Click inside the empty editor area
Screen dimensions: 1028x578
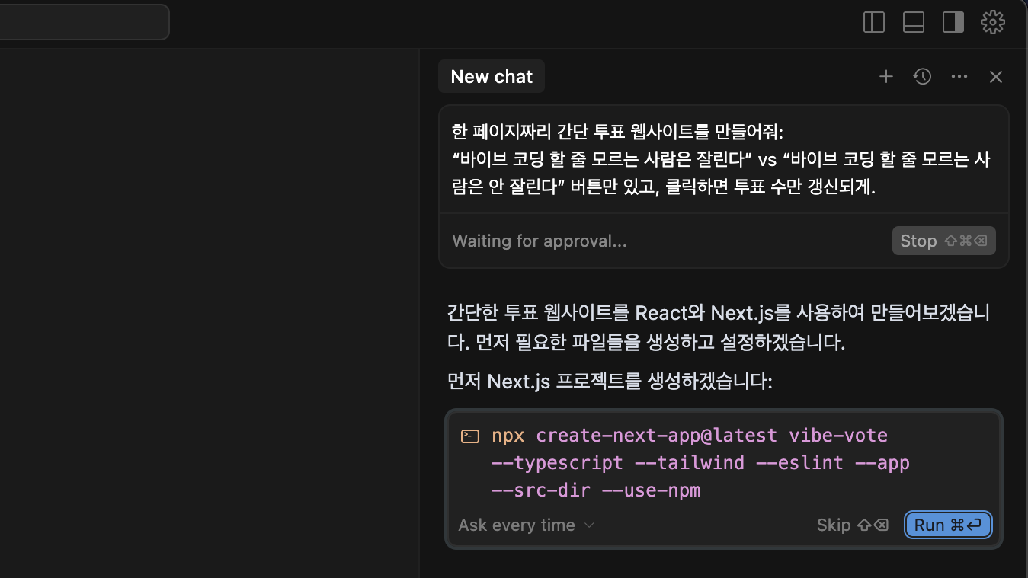coord(210,305)
